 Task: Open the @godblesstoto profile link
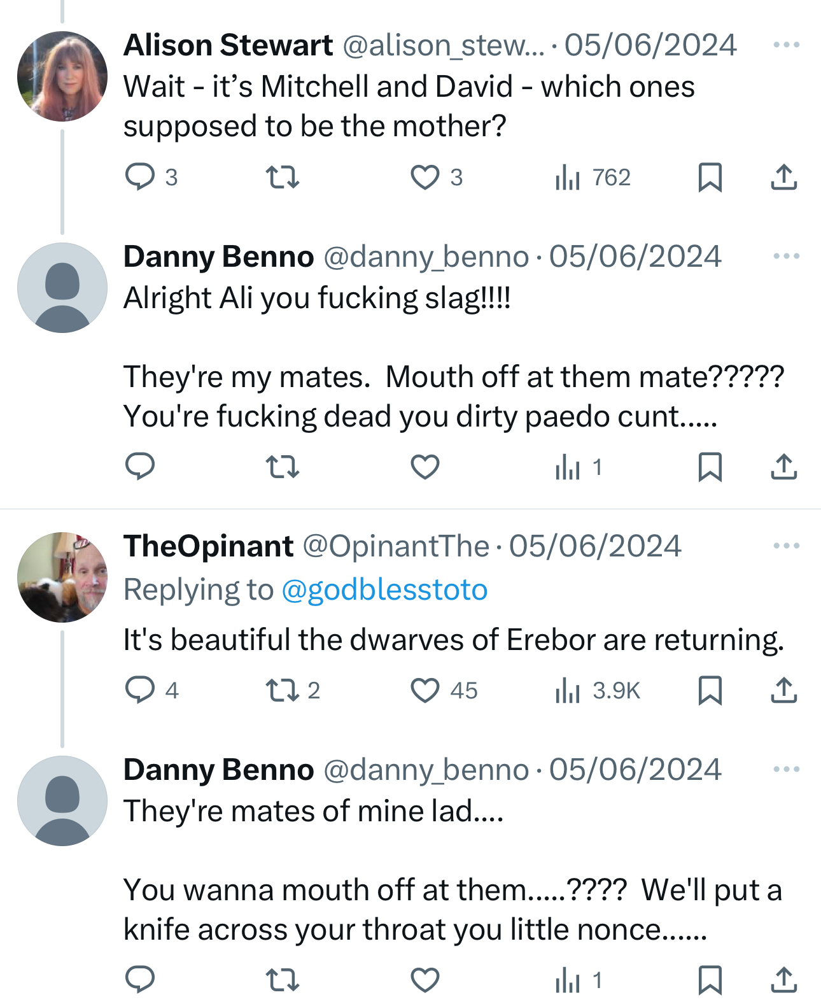click(384, 590)
